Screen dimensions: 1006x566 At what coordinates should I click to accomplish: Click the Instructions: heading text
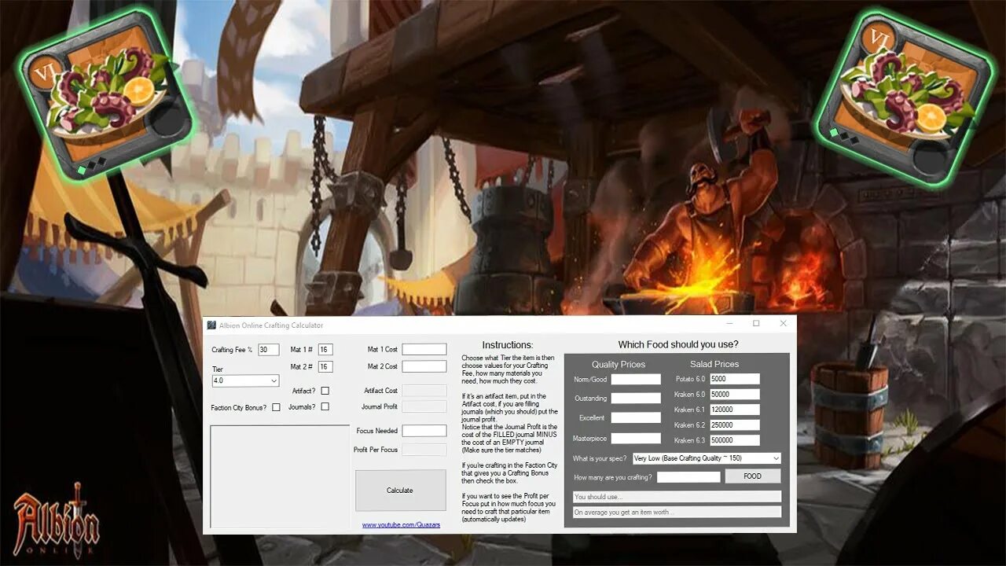point(508,345)
